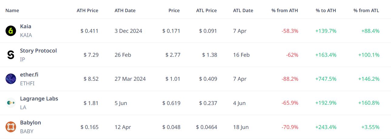Click the Babylon coin logo icon
This screenshot has height=139, width=391.
[11, 127]
